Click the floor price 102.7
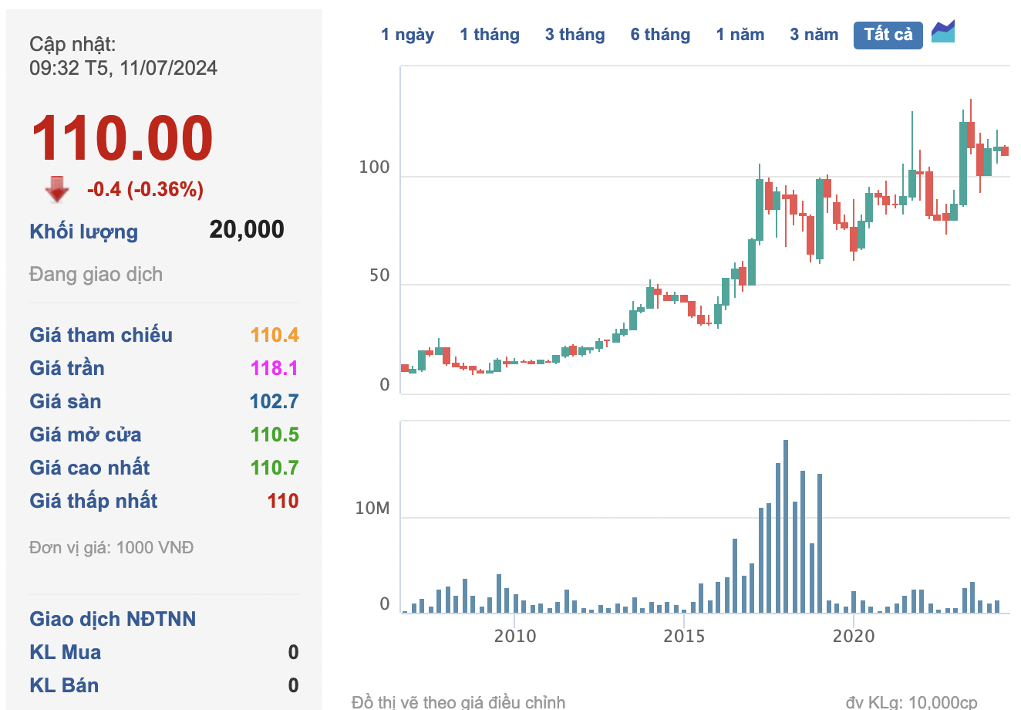This screenshot has width=1021, height=710. [x=275, y=401]
